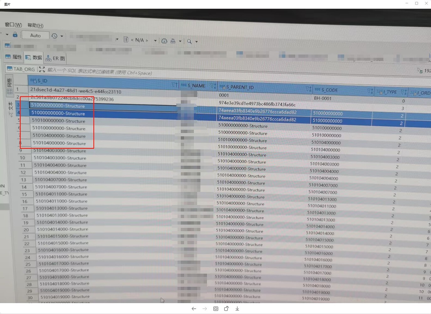Viewport: 431px width, 314px height.
Task: Click the sort filter icon of the S_ID column
Action: 175,85
